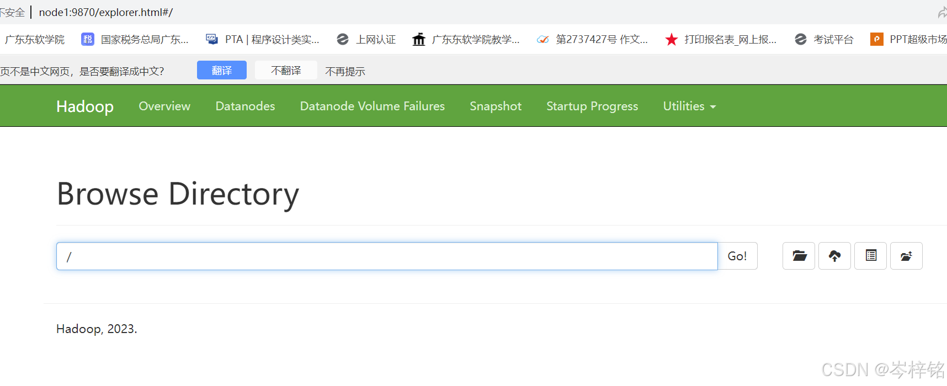Viewport: 947px width, 386px height.
Task: Open 打印报名表_网上报 bookmark
Action: pos(721,39)
